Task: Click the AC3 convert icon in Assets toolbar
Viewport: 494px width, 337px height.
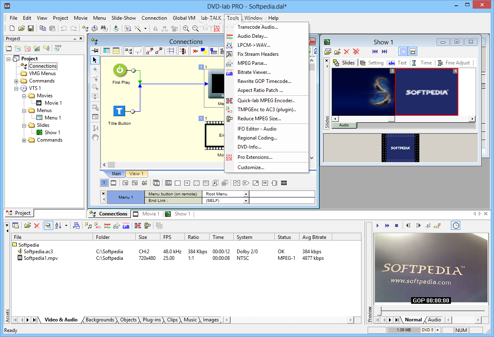Action: [x=98, y=225]
